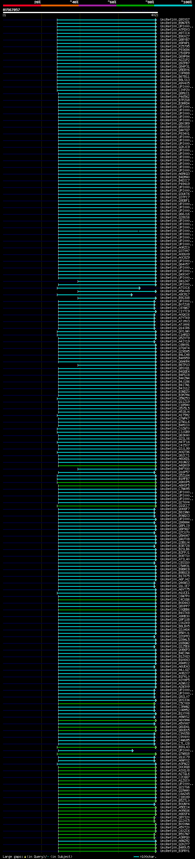The width and height of the screenshot is (195, 859).
Task: Select the UniRef100_A5EEI4 label
Action: click(x=175, y=807)
